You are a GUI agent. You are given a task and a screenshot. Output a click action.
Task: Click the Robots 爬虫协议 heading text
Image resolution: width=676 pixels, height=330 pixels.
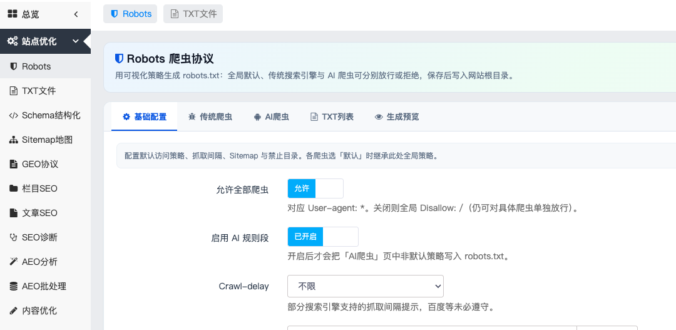point(170,59)
